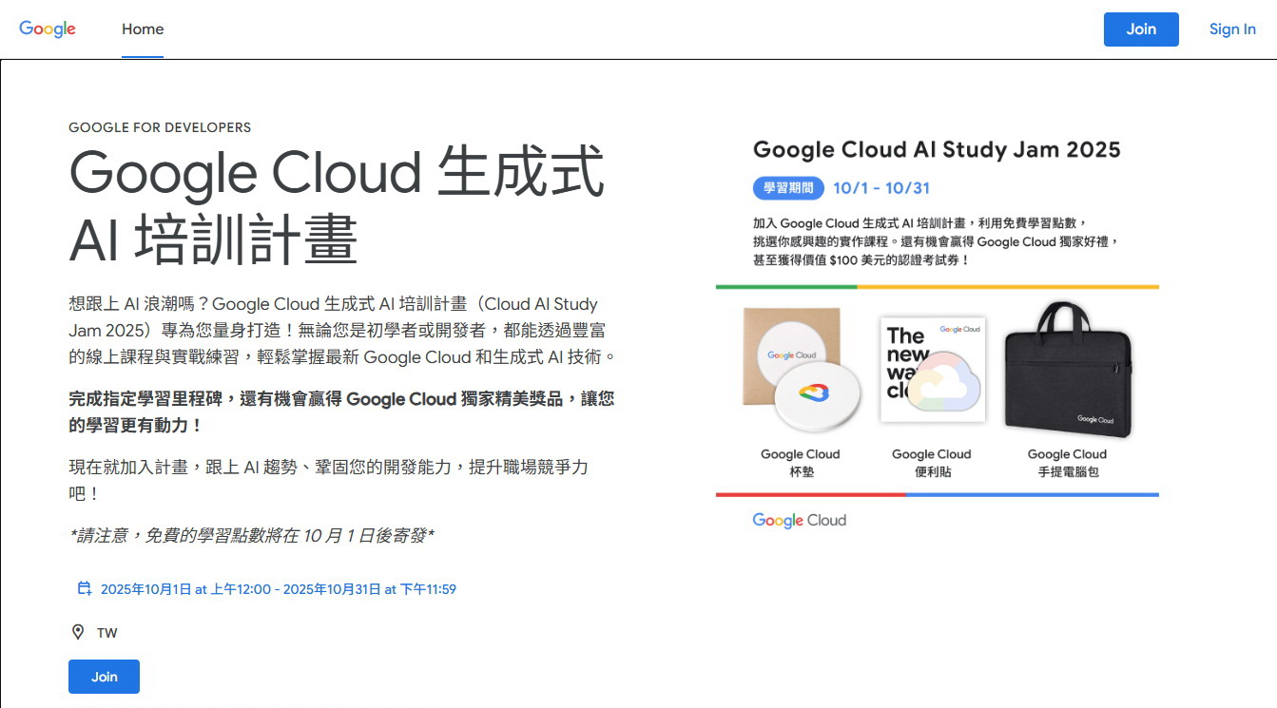Click the colorful cloud icon on the white coaster
Screen dimensions: 1277x708
click(815, 392)
